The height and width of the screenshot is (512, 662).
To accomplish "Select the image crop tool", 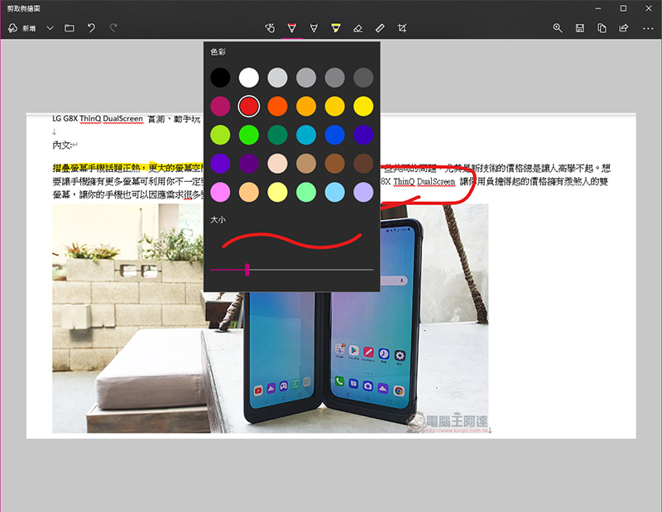I will tap(402, 28).
